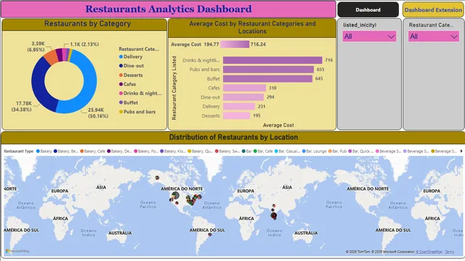Click the map bubble in Brazil

tap(210, 234)
